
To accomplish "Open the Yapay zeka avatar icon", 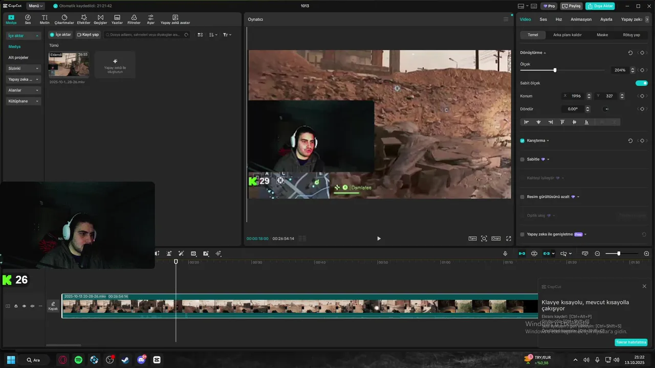I will (x=175, y=19).
